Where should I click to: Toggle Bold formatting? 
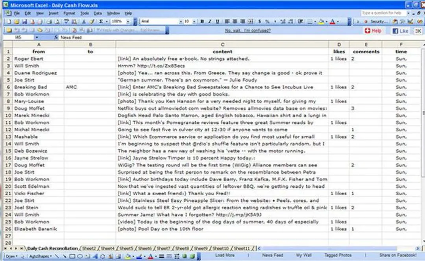click(x=202, y=21)
